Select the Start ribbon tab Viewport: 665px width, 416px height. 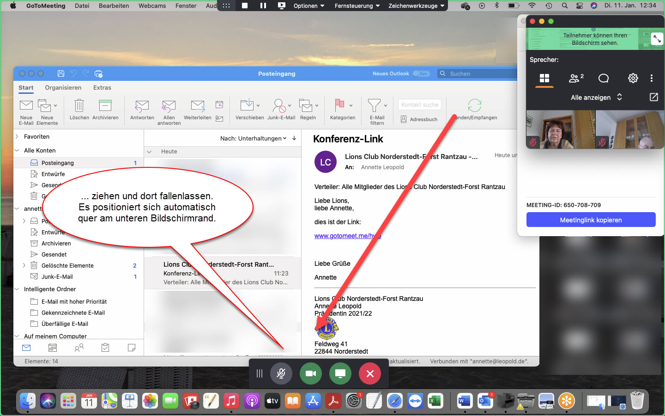(x=26, y=87)
